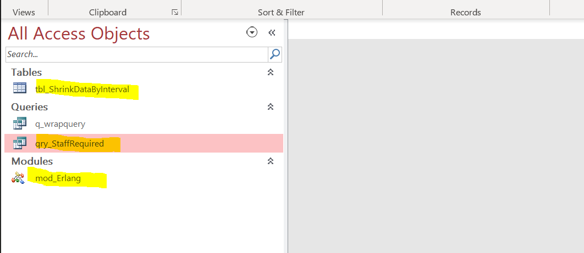This screenshot has height=253, width=584.
Task: Collapse the navigation pane with the double-arrow button
Action: 272,33
